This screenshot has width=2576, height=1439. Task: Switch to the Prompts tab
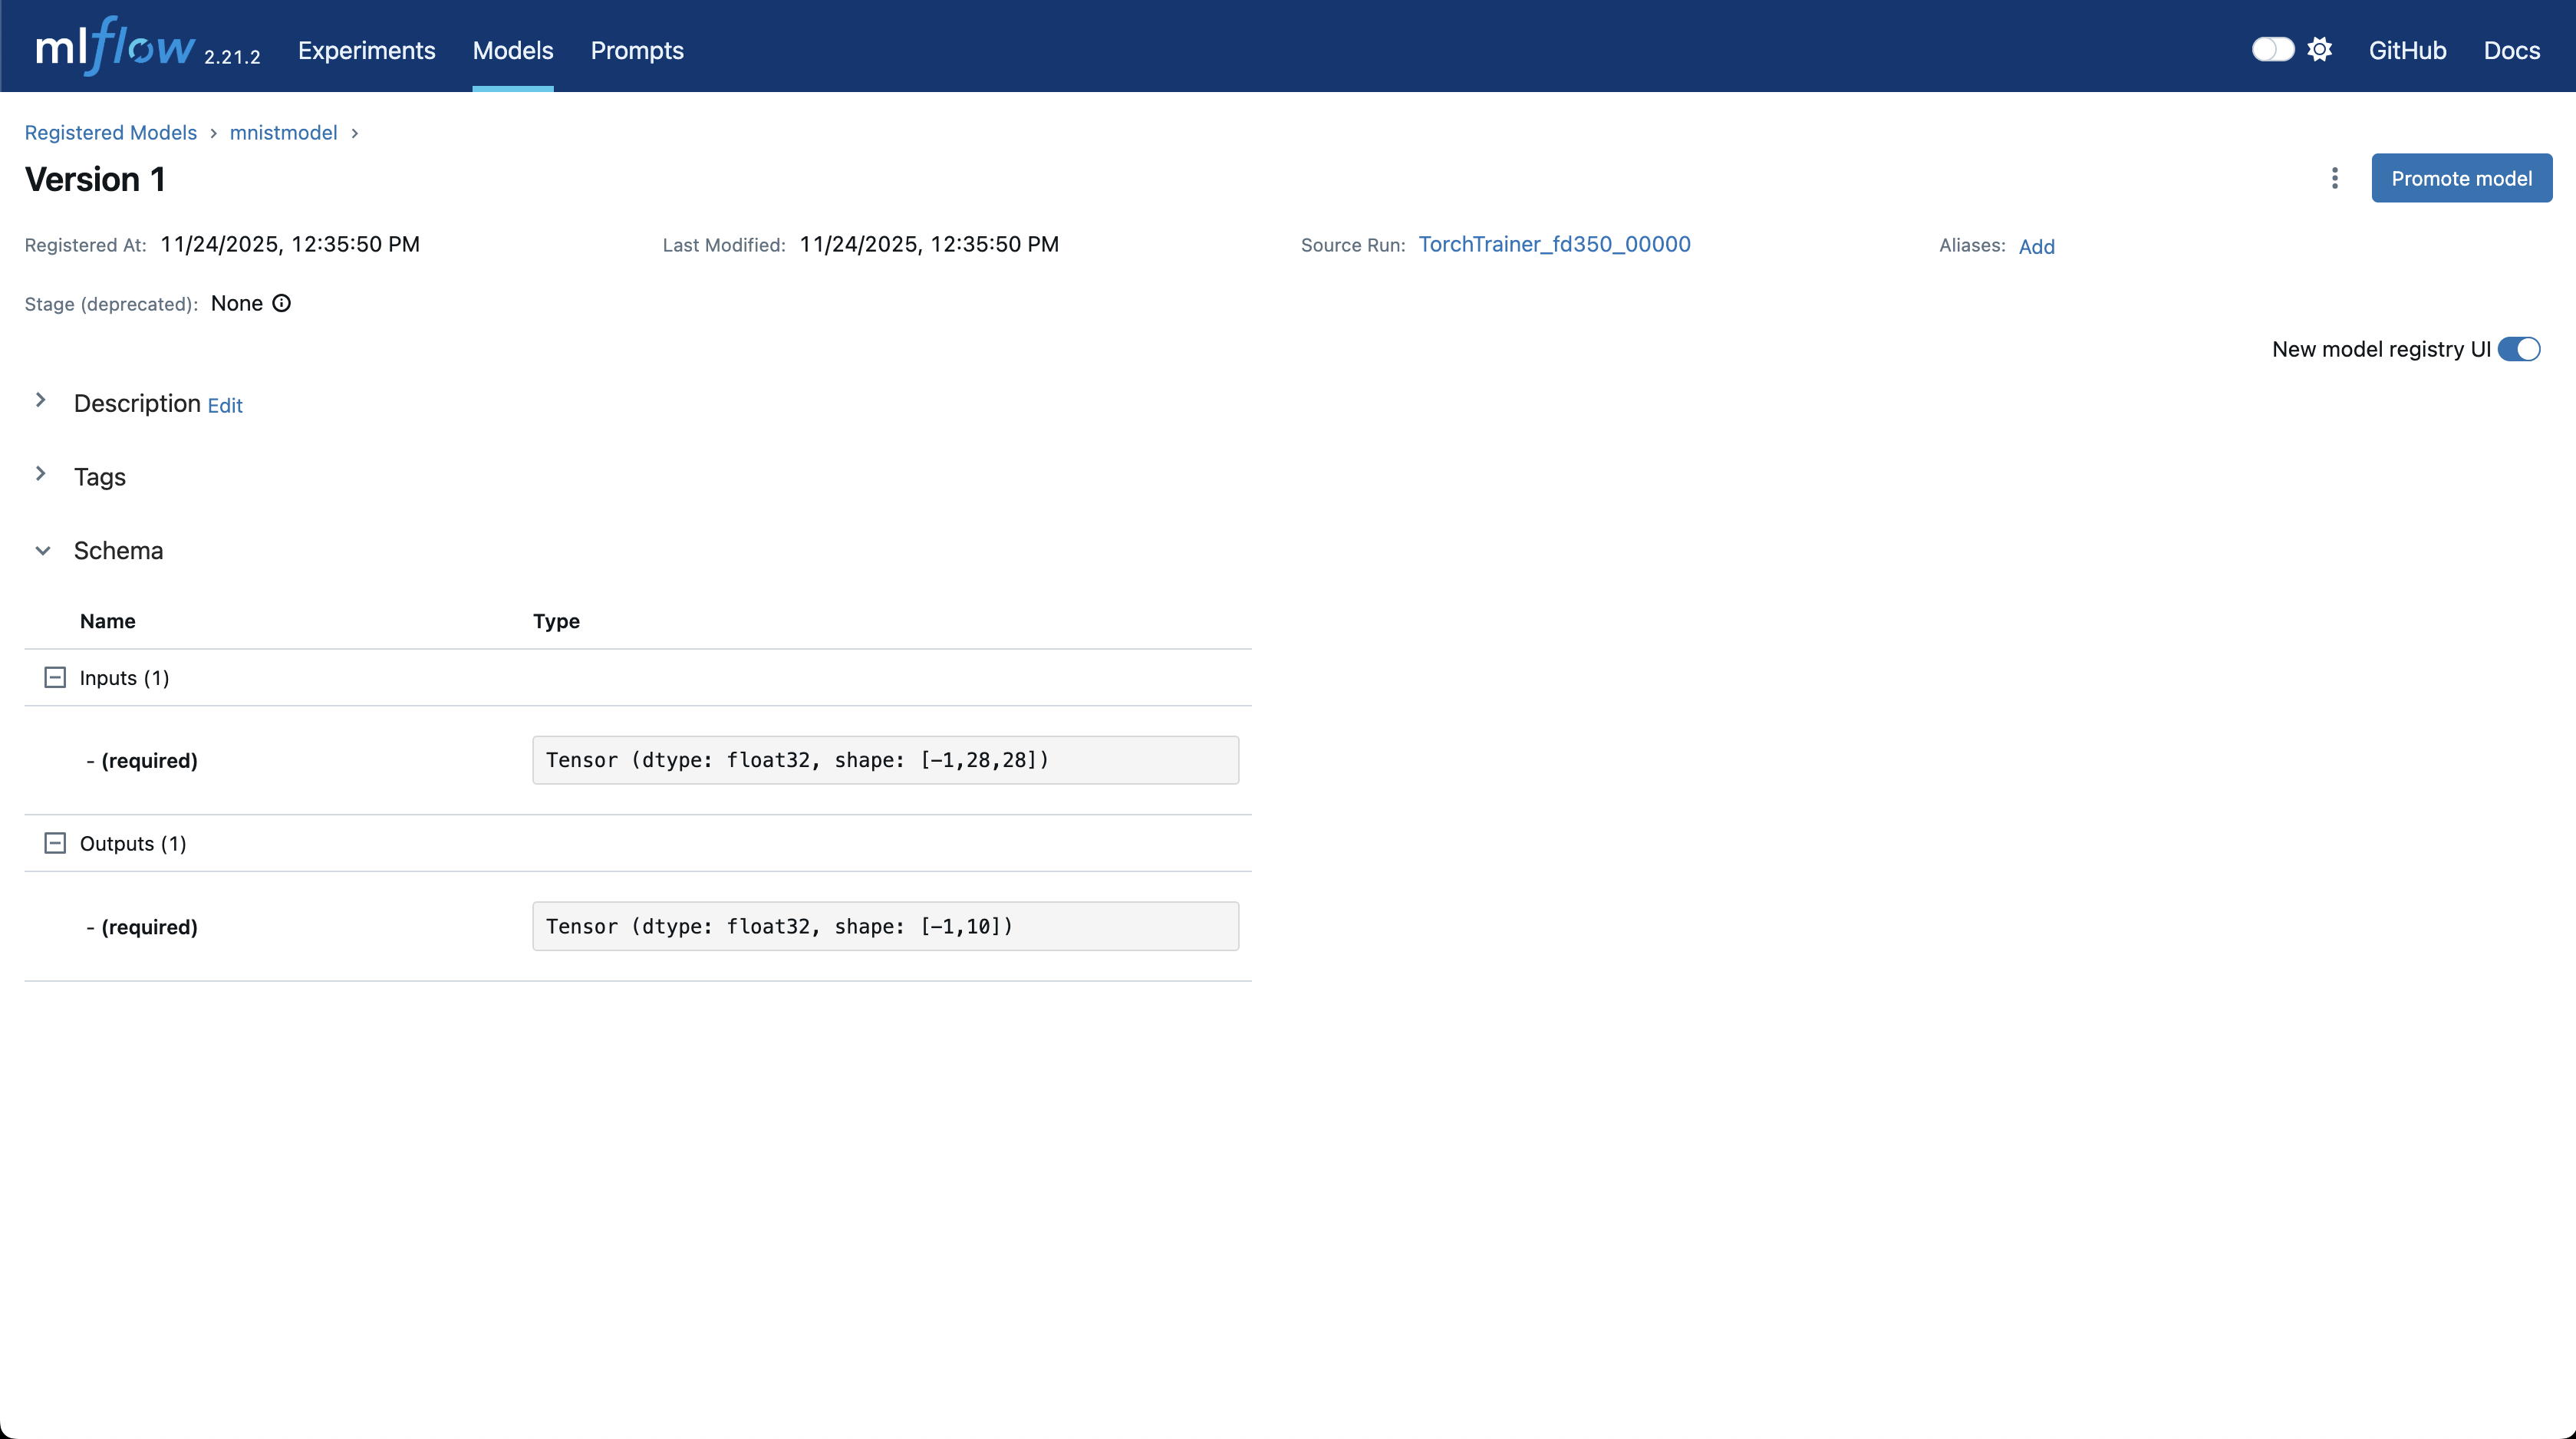point(637,50)
